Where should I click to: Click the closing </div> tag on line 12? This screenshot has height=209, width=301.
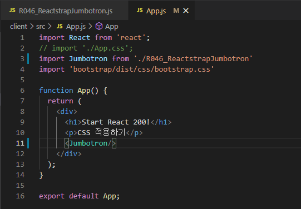(x=69, y=154)
